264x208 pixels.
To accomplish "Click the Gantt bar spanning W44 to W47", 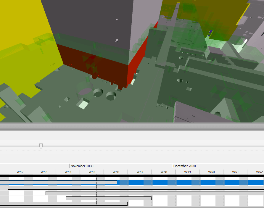I will pyautogui.click(x=109, y=198).
